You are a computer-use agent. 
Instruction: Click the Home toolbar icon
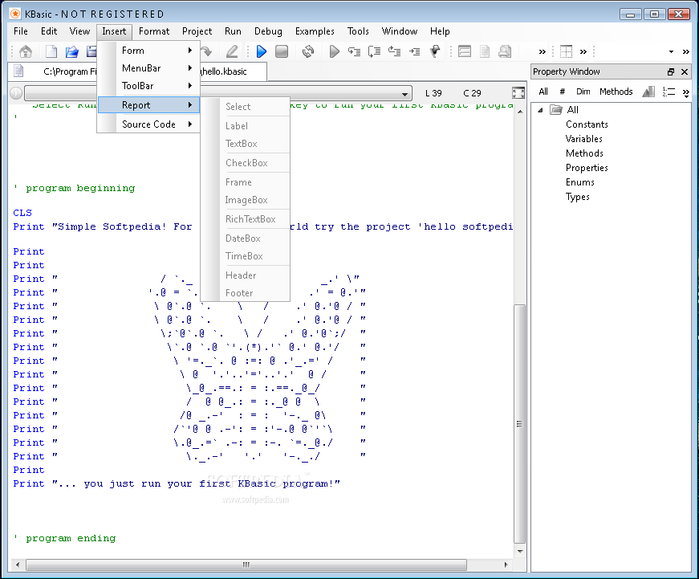point(26,51)
